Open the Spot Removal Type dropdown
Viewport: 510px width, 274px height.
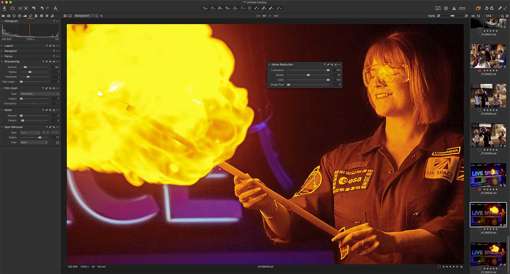tap(34, 142)
